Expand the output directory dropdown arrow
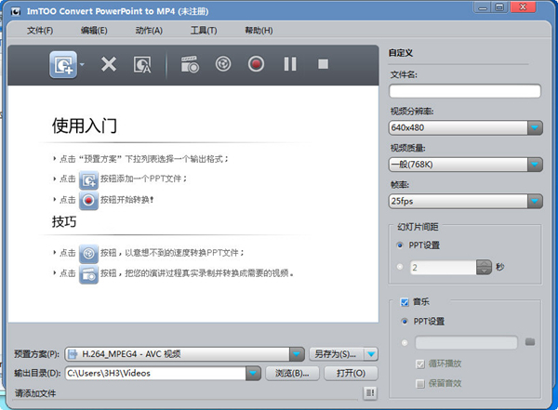The width and height of the screenshot is (558, 410). pyautogui.click(x=253, y=373)
